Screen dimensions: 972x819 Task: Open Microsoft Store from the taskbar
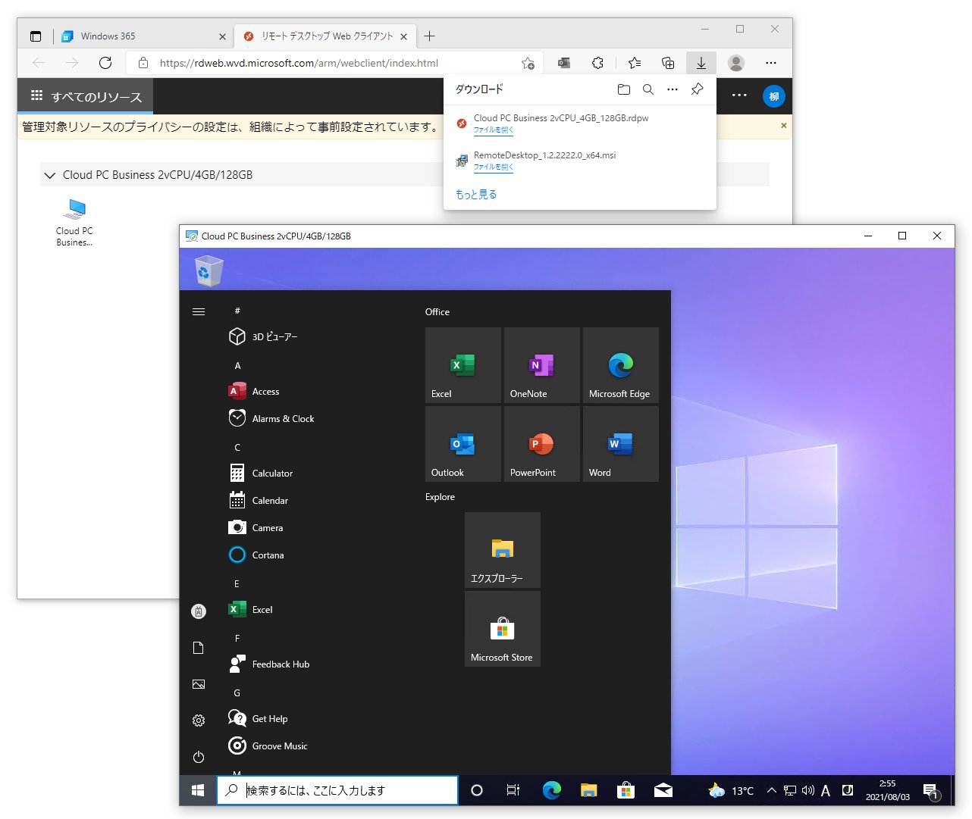click(x=626, y=790)
